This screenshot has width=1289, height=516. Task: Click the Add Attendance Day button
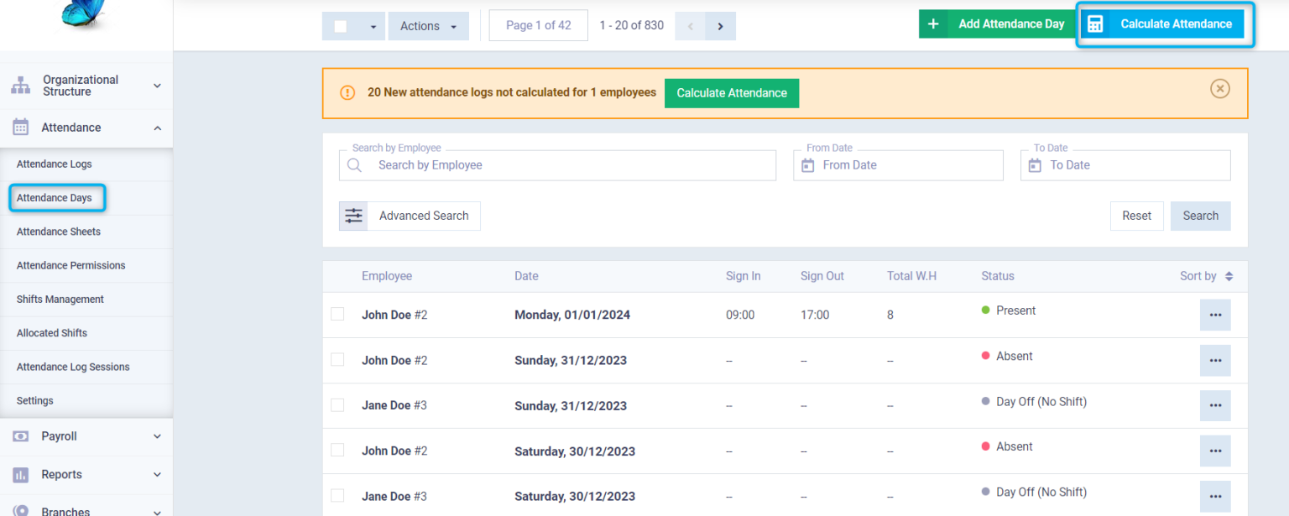pos(996,24)
